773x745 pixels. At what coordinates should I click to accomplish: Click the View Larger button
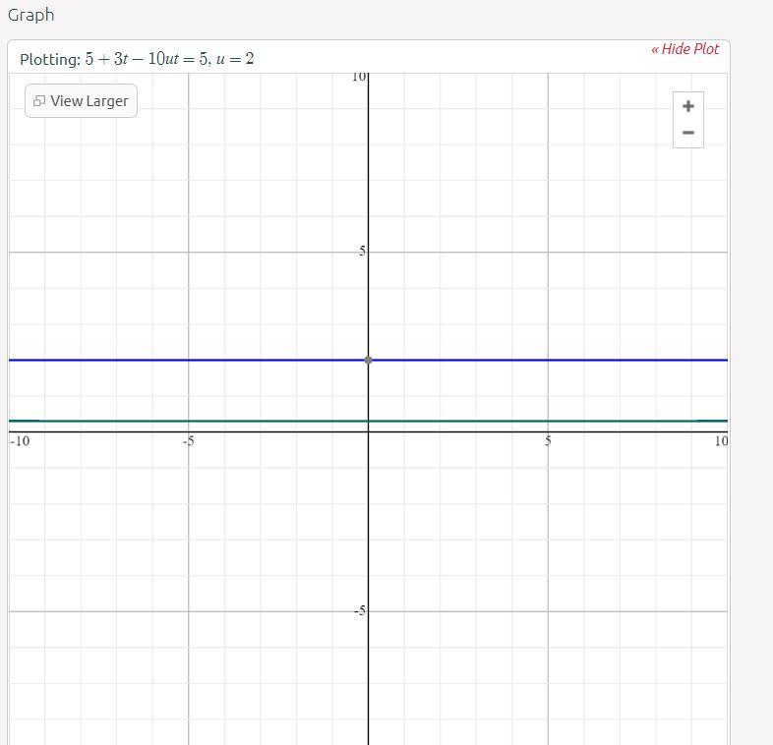click(81, 101)
